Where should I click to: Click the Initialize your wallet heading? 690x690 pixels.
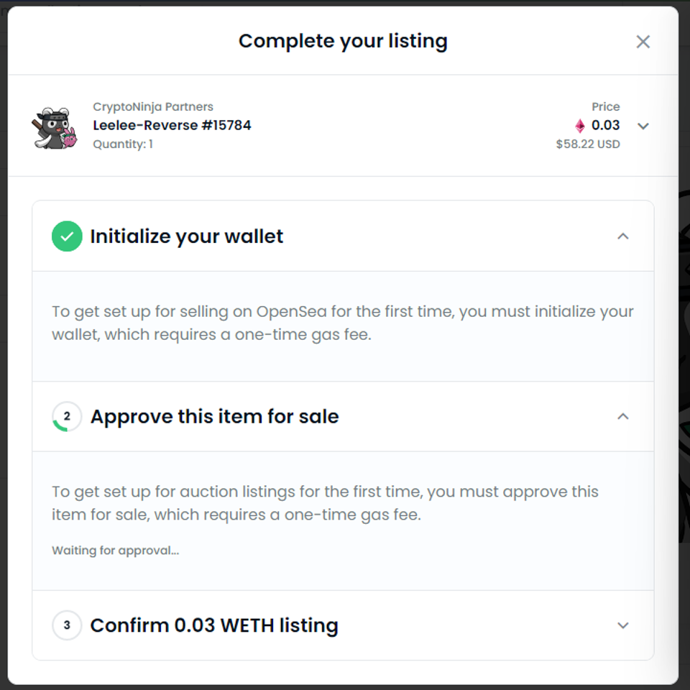click(x=187, y=236)
